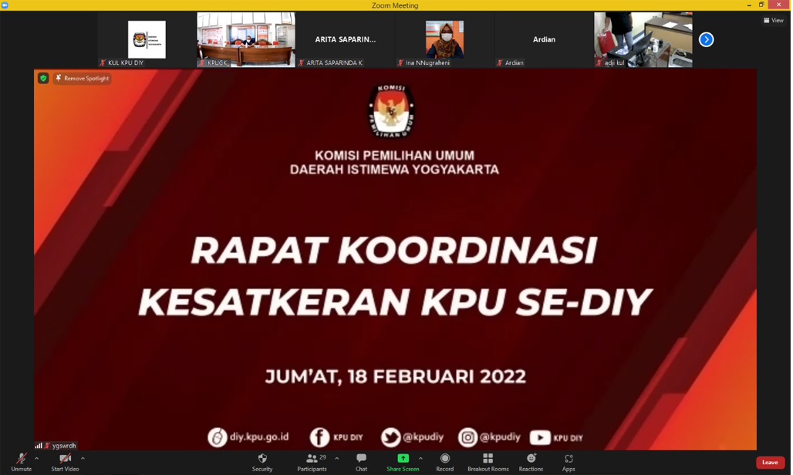Screen dimensions: 793x475
Task: Start sharing screen with green button
Action: pos(403,461)
